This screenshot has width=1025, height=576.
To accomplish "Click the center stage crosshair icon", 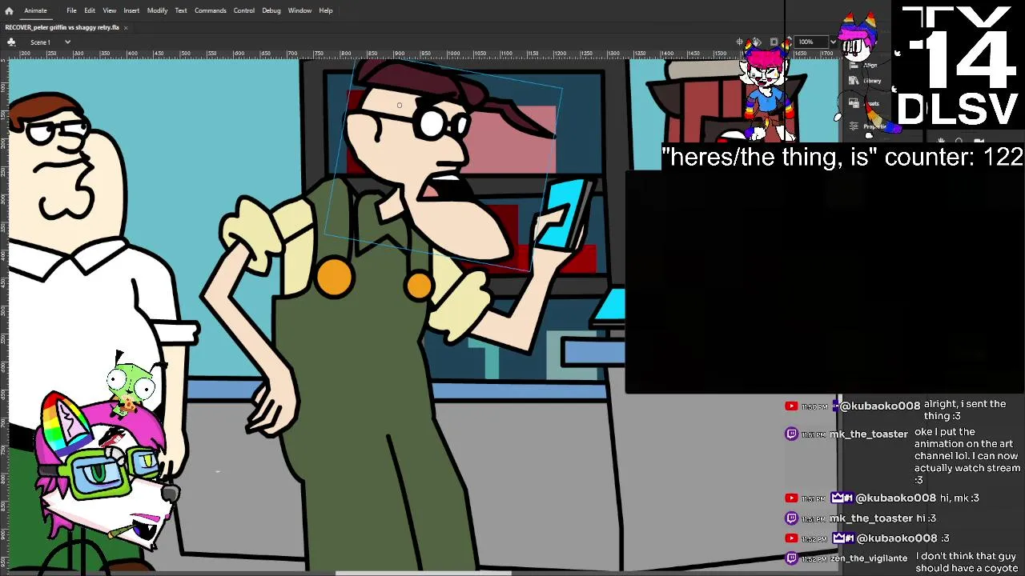I will click(x=741, y=42).
